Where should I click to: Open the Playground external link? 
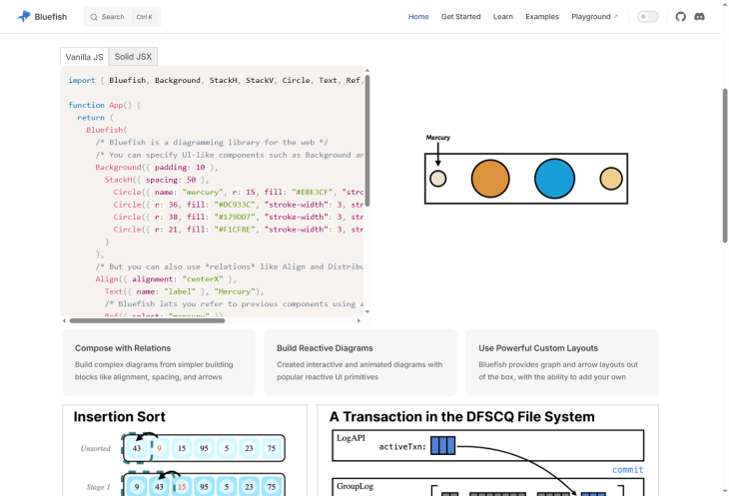(594, 17)
